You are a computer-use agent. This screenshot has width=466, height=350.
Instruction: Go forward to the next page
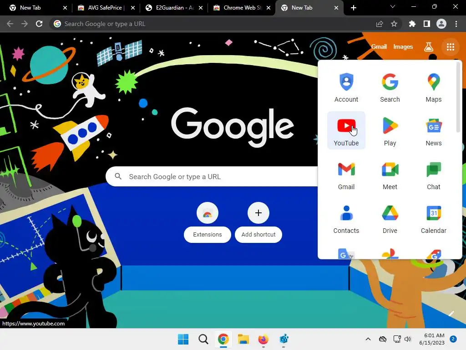click(x=25, y=24)
